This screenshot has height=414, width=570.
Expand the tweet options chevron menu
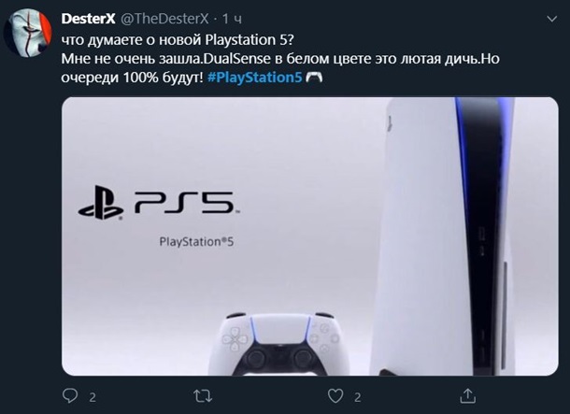552,19
